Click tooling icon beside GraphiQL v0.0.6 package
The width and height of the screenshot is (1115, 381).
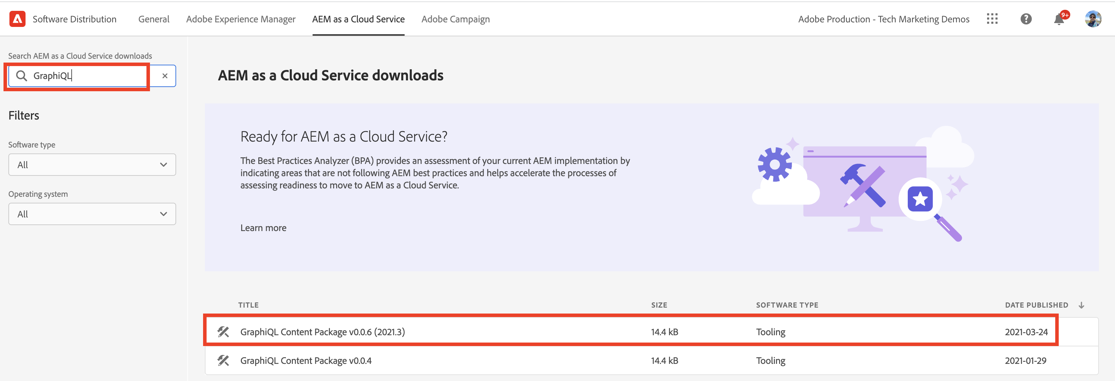(223, 332)
